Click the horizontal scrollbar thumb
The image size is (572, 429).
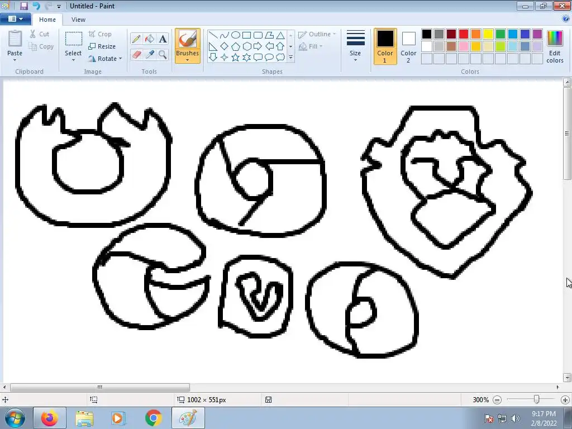[x=100, y=387]
